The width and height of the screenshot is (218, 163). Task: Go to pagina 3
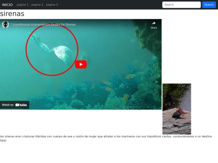coord(52,5)
